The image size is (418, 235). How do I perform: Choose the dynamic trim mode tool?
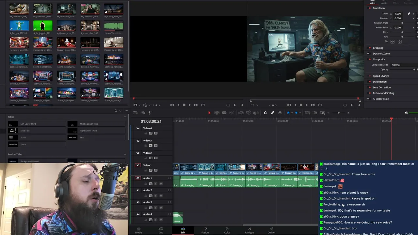pos(224,113)
